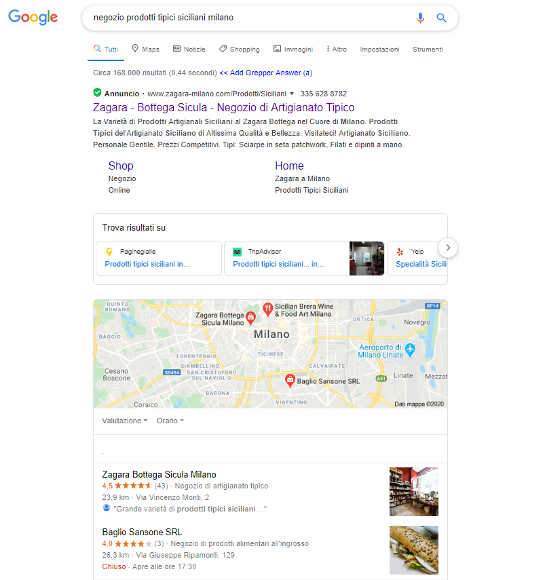Show next sites with carousel arrow
The width and height of the screenshot is (545, 580).
[x=448, y=248]
